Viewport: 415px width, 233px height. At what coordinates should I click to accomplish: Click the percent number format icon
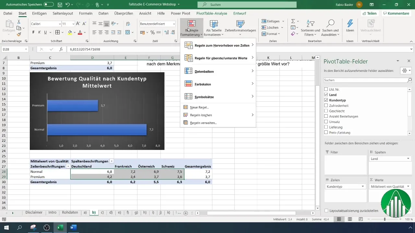pyautogui.click(x=152, y=32)
